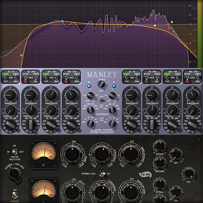Toggle right channel blue IN button

click(114, 86)
